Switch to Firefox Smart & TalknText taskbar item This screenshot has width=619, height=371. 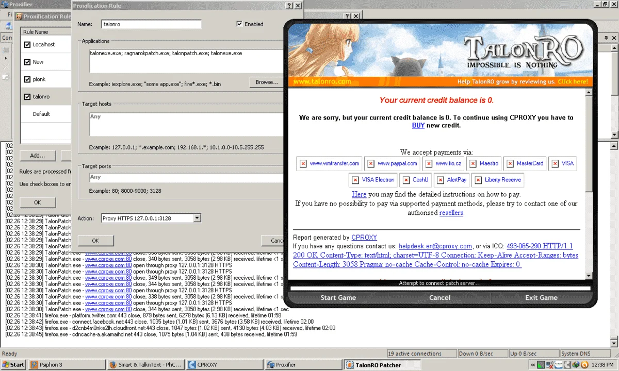pyautogui.click(x=146, y=365)
